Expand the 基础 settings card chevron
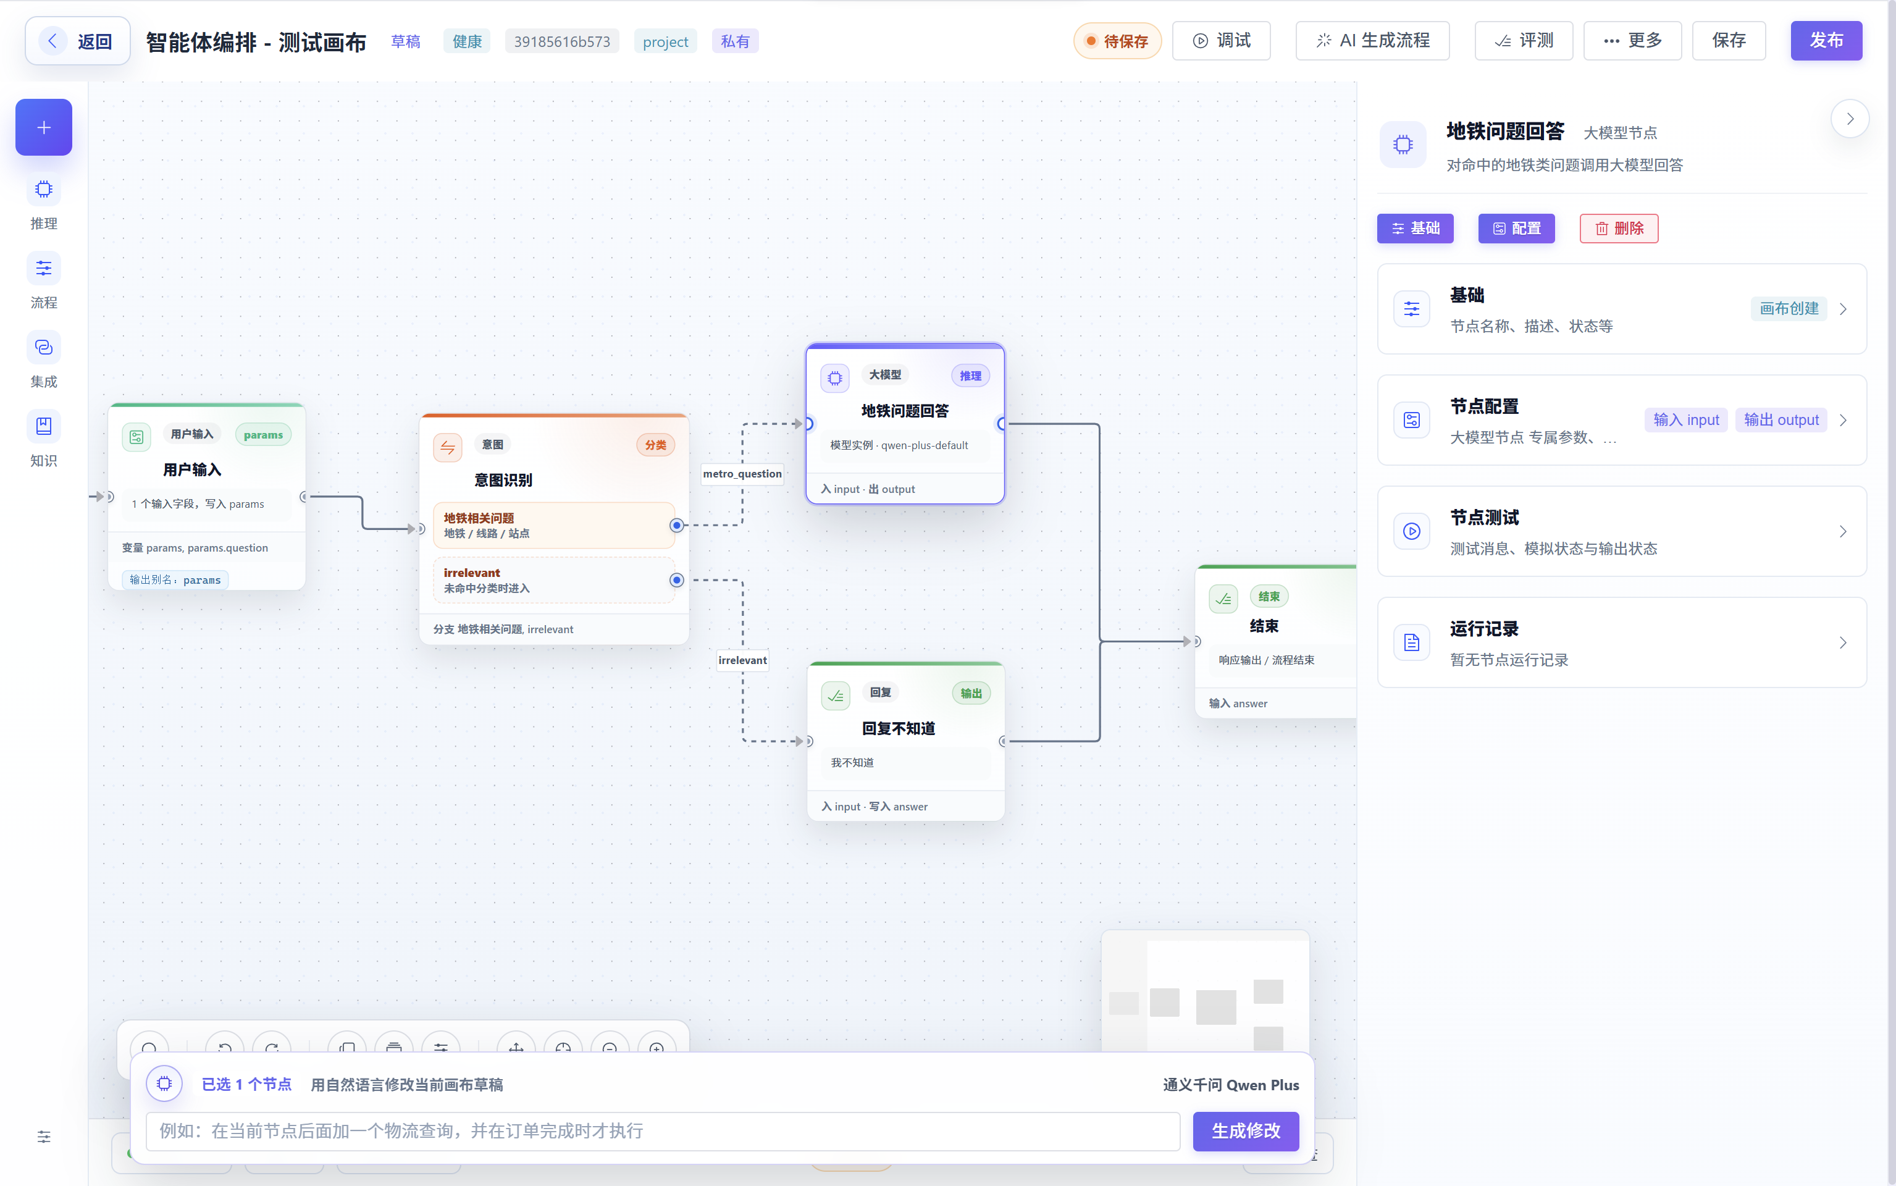 (1843, 309)
